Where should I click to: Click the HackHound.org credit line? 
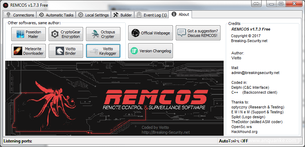point(244,132)
